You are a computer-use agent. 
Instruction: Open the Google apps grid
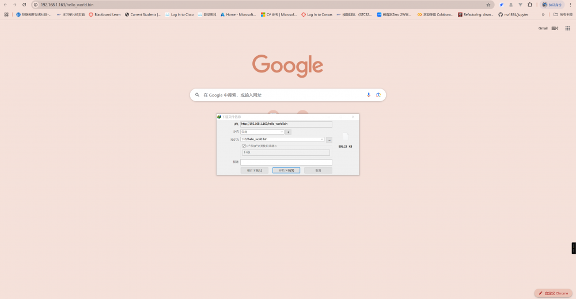tap(567, 28)
